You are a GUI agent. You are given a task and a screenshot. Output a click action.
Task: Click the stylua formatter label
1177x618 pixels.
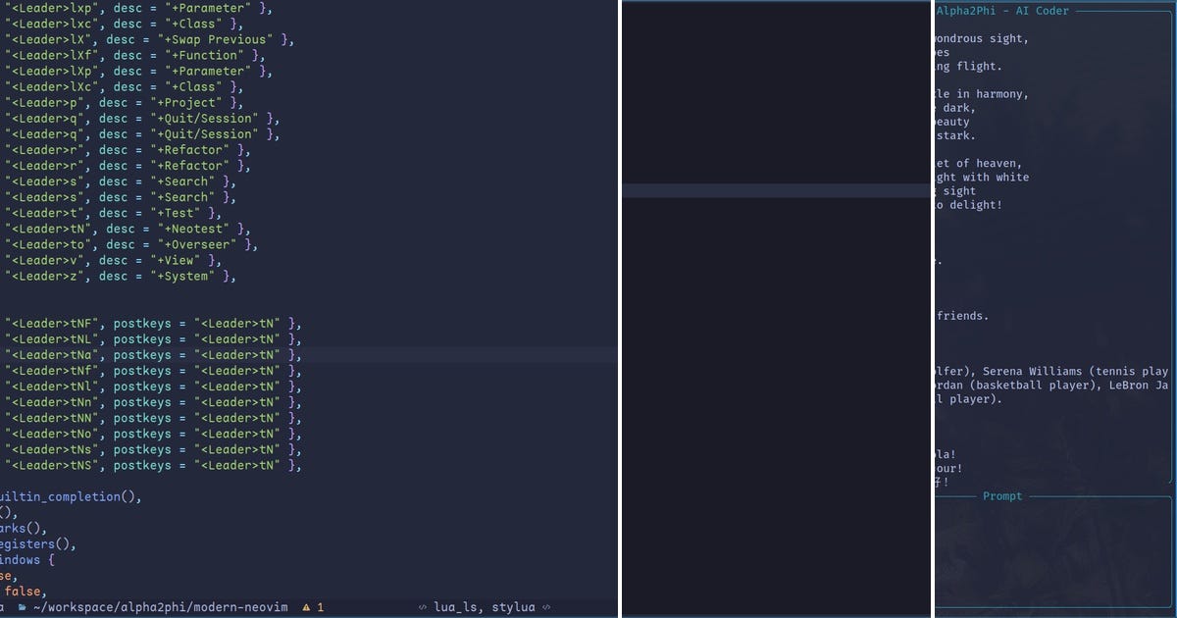click(510, 607)
